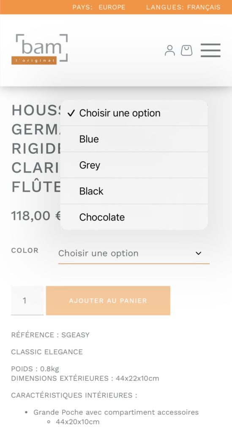Open the shopping bag cart icon
Viewport: 232px width, 434px height.
tap(186, 50)
